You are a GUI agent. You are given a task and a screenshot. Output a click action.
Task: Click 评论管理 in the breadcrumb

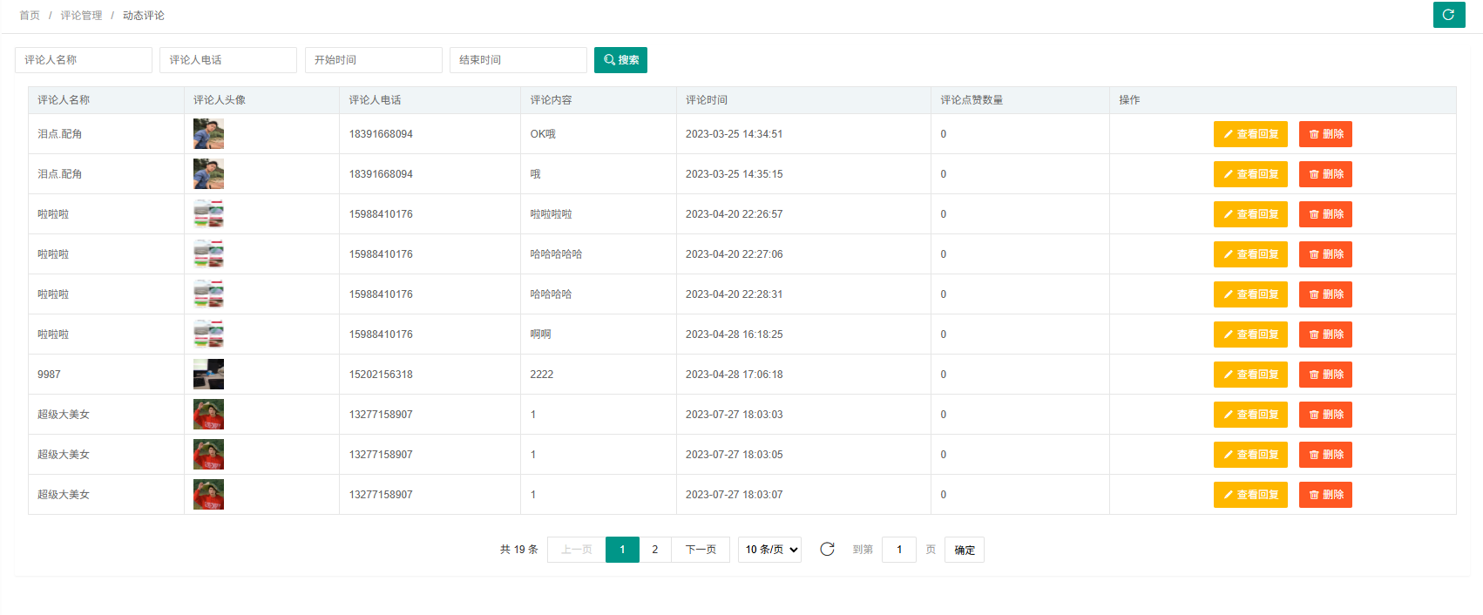click(81, 16)
